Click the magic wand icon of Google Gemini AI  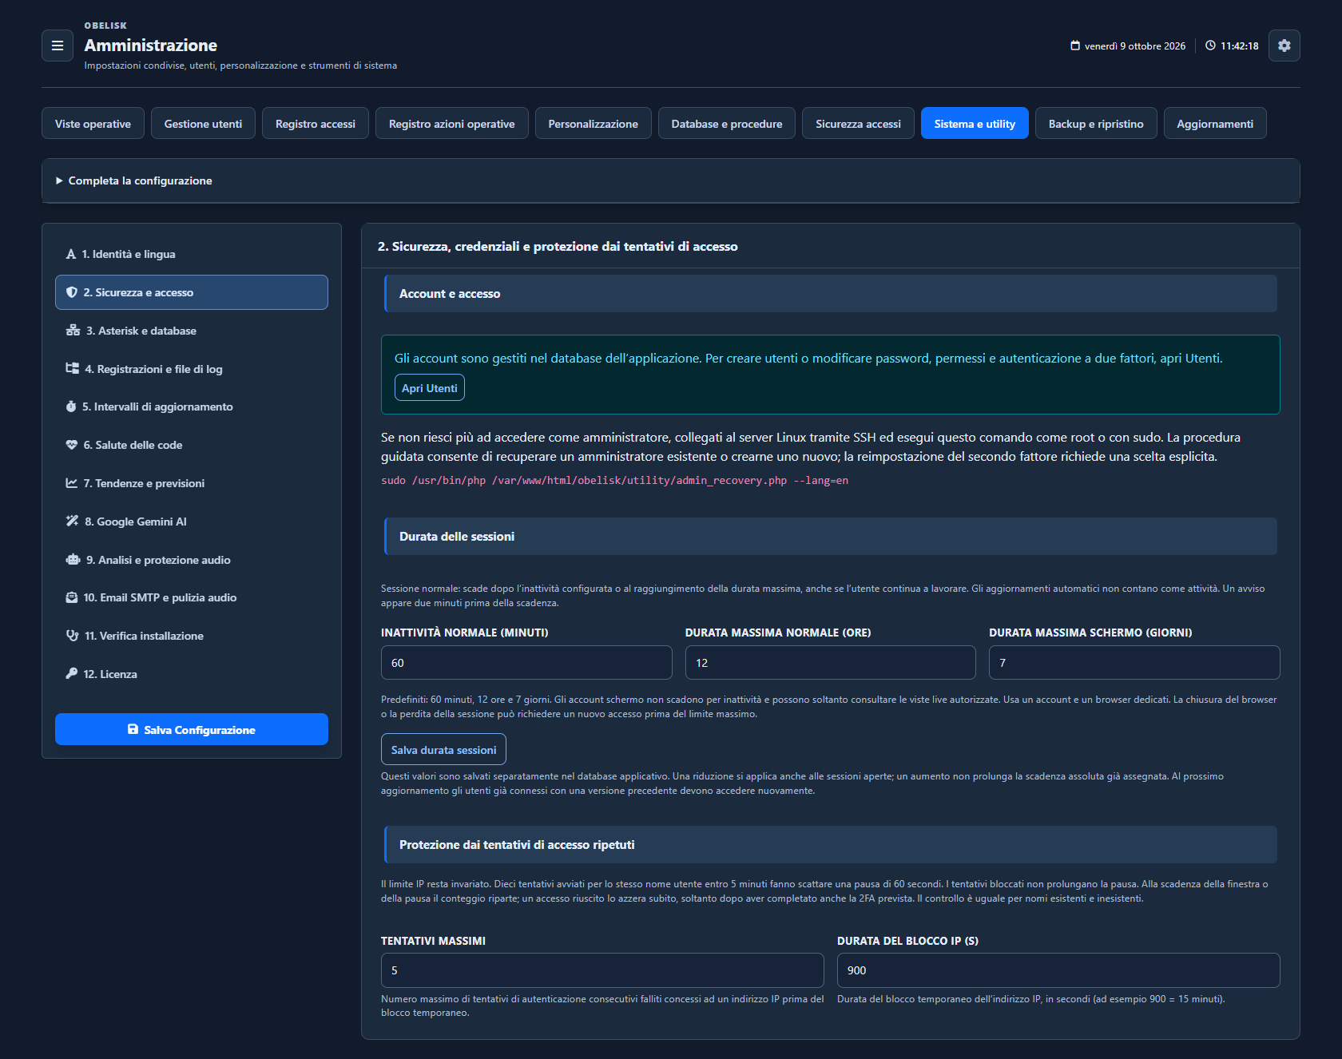(x=72, y=521)
